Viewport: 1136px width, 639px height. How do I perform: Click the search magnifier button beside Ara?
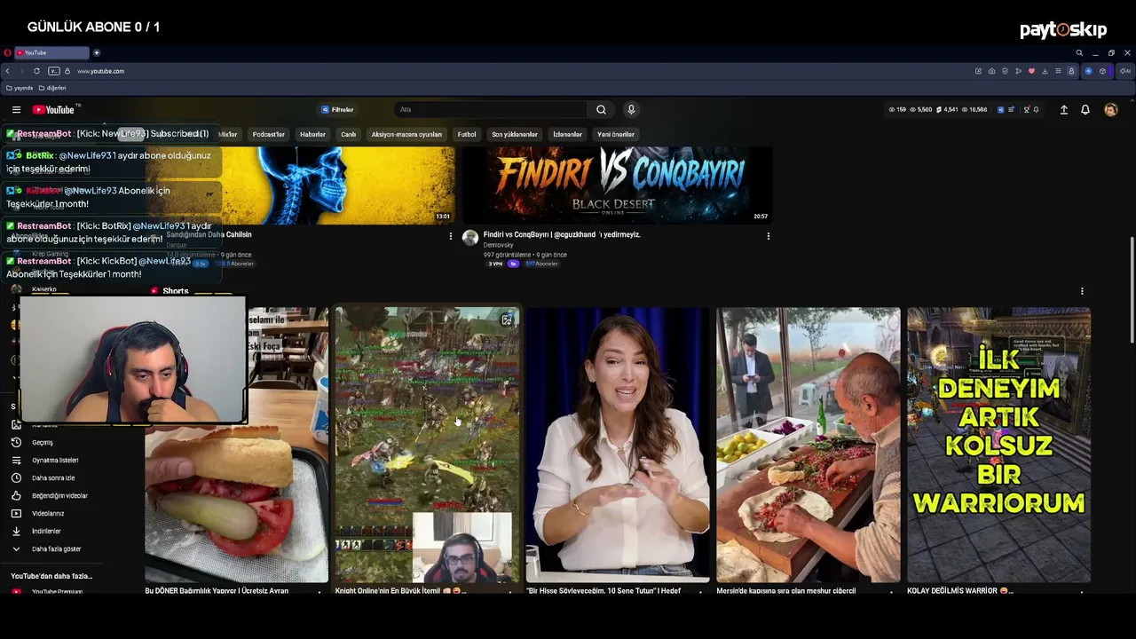pyautogui.click(x=601, y=110)
